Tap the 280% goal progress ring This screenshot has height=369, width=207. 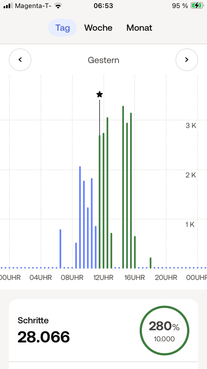(164, 331)
